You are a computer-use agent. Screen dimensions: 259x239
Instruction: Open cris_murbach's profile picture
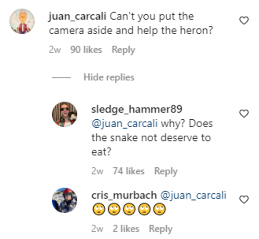click(x=64, y=200)
